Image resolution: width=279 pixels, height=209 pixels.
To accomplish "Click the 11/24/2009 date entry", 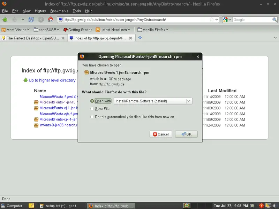I will pyautogui.click(x=212, y=125).
